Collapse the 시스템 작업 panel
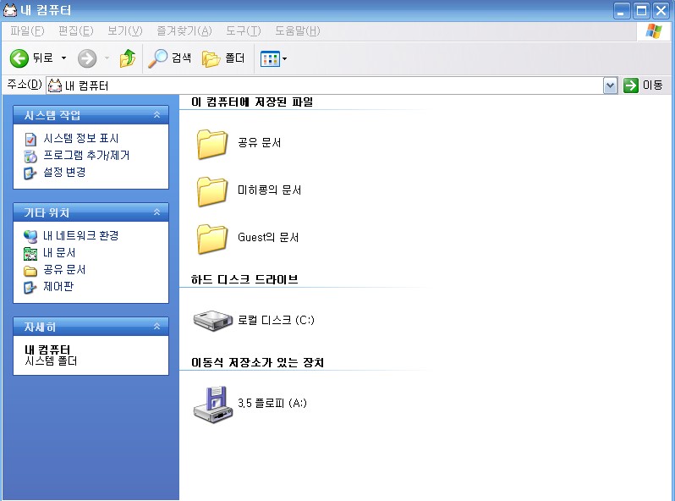 tap(156, 114)
